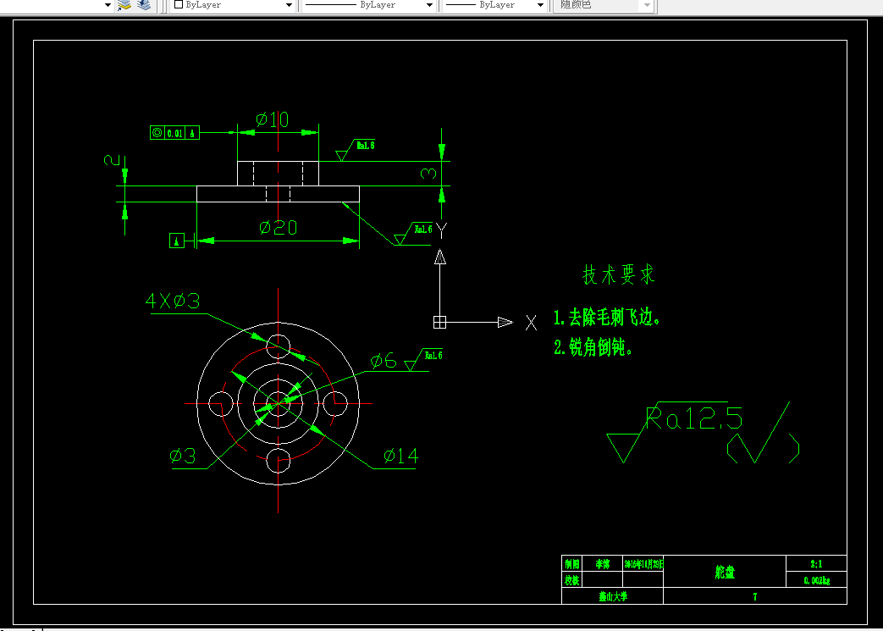Image resolution: width=883 pixels, height=631 pixels.
Task: Select the 0.01 concentricity tolerance frame
Action: 174,133
